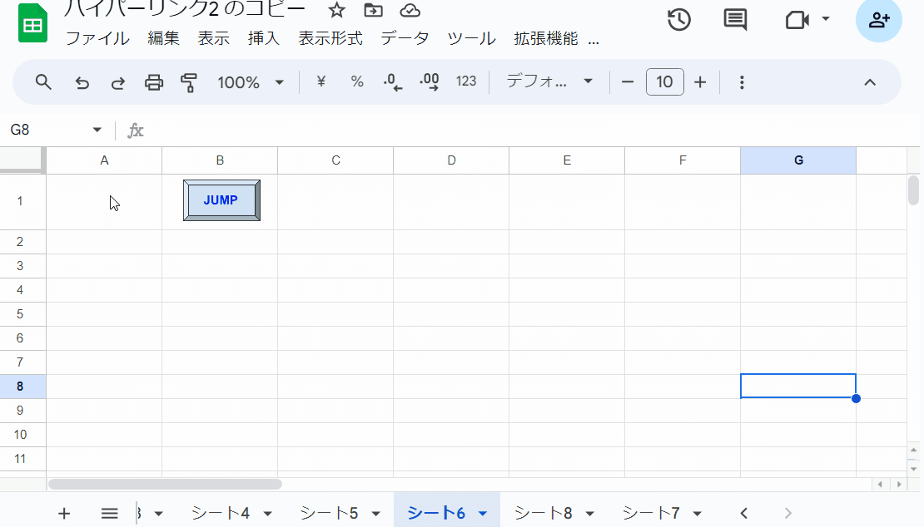This screenshot has width=924, height=527.
Task: Open version history clock icon
Action: (x=679, y=20)
